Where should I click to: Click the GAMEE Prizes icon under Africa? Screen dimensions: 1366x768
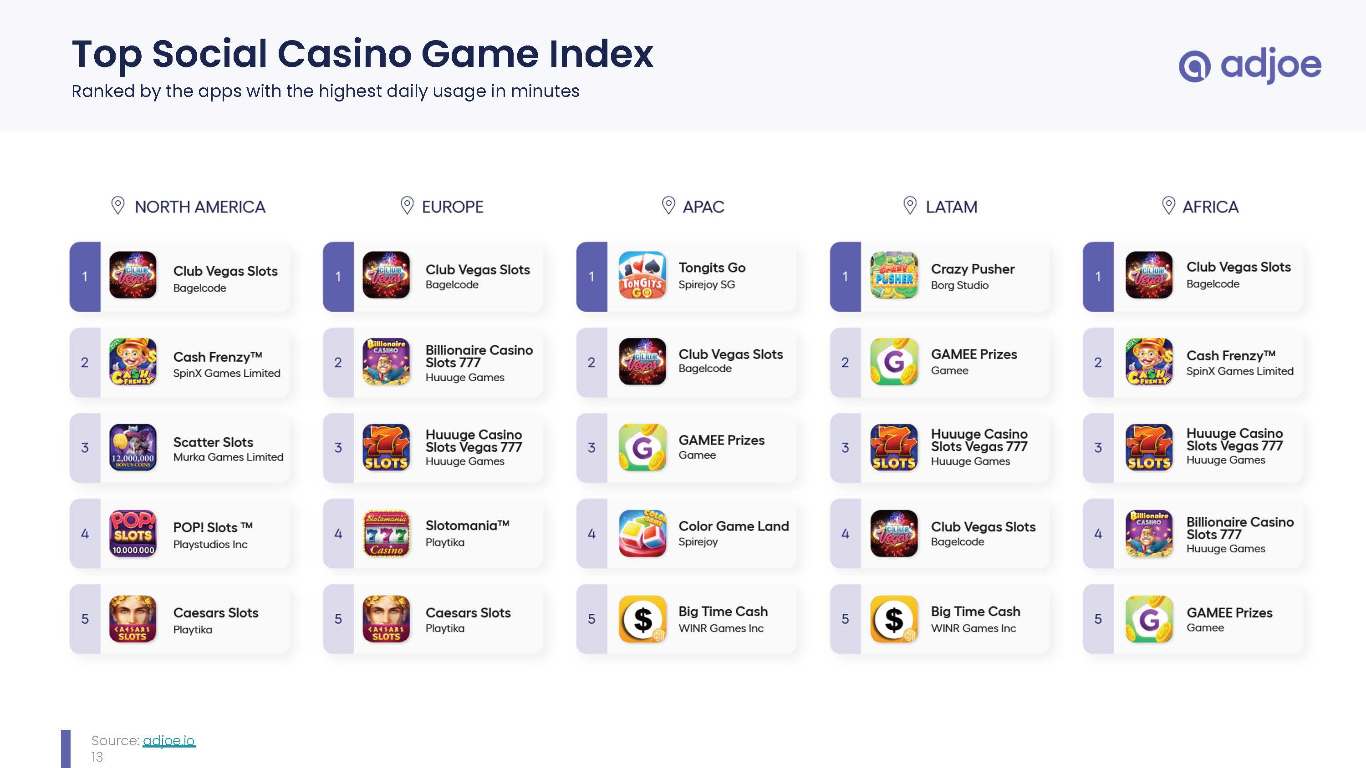(1149, 618)
